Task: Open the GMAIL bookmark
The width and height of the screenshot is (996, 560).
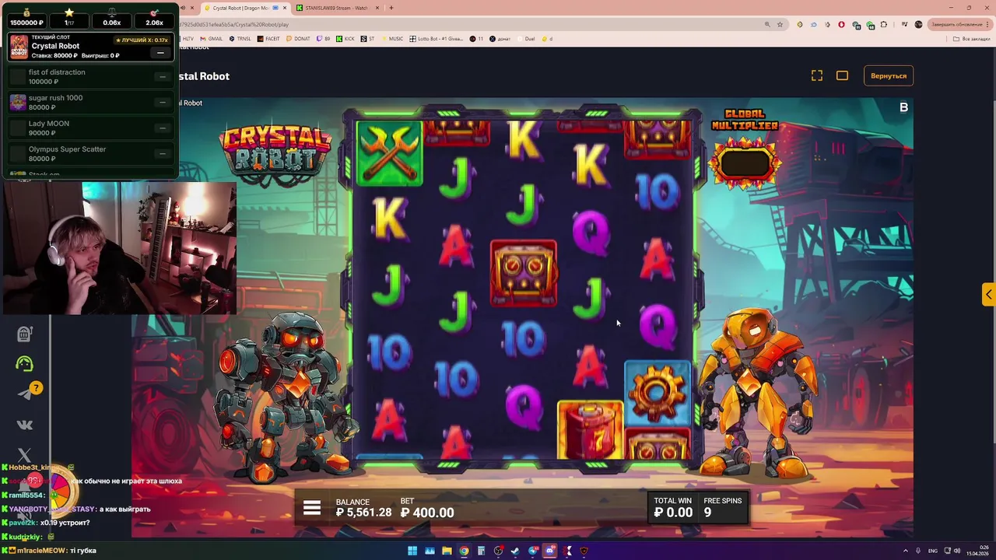Action: pyautogui.click(x=211, y=38)
